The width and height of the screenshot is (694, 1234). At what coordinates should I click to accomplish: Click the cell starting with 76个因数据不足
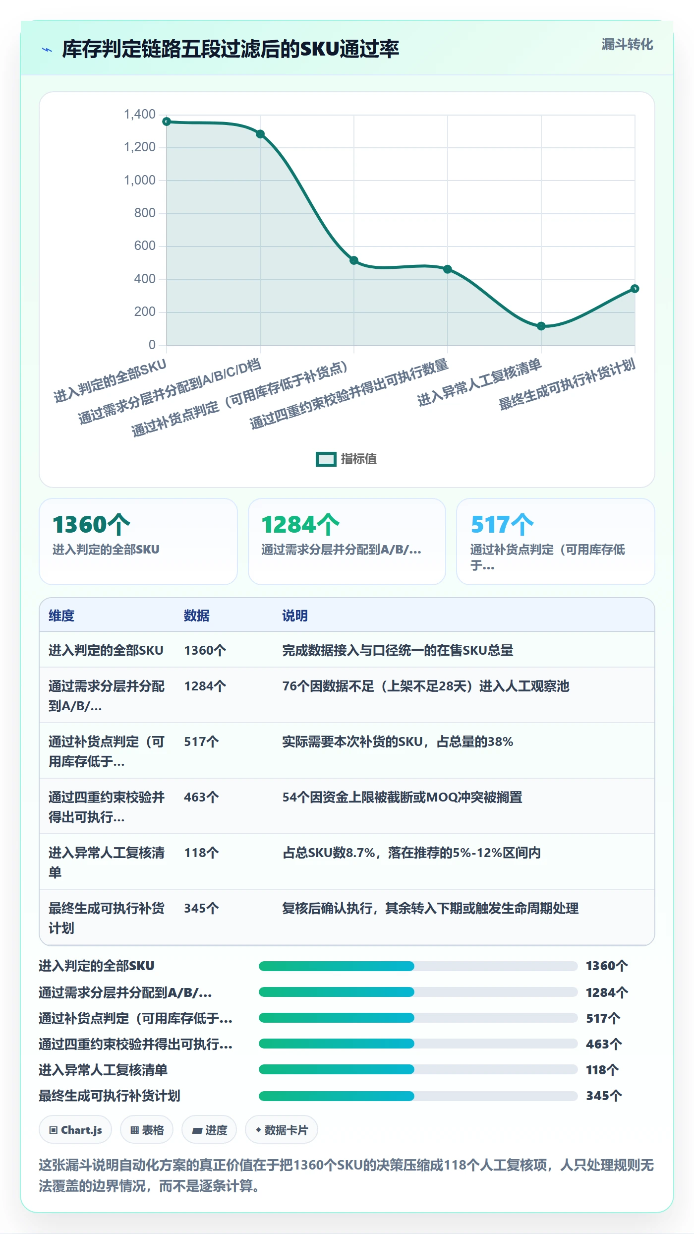[426, 686]
